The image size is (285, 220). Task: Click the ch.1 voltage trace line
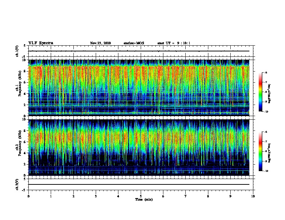click(139, 51)
